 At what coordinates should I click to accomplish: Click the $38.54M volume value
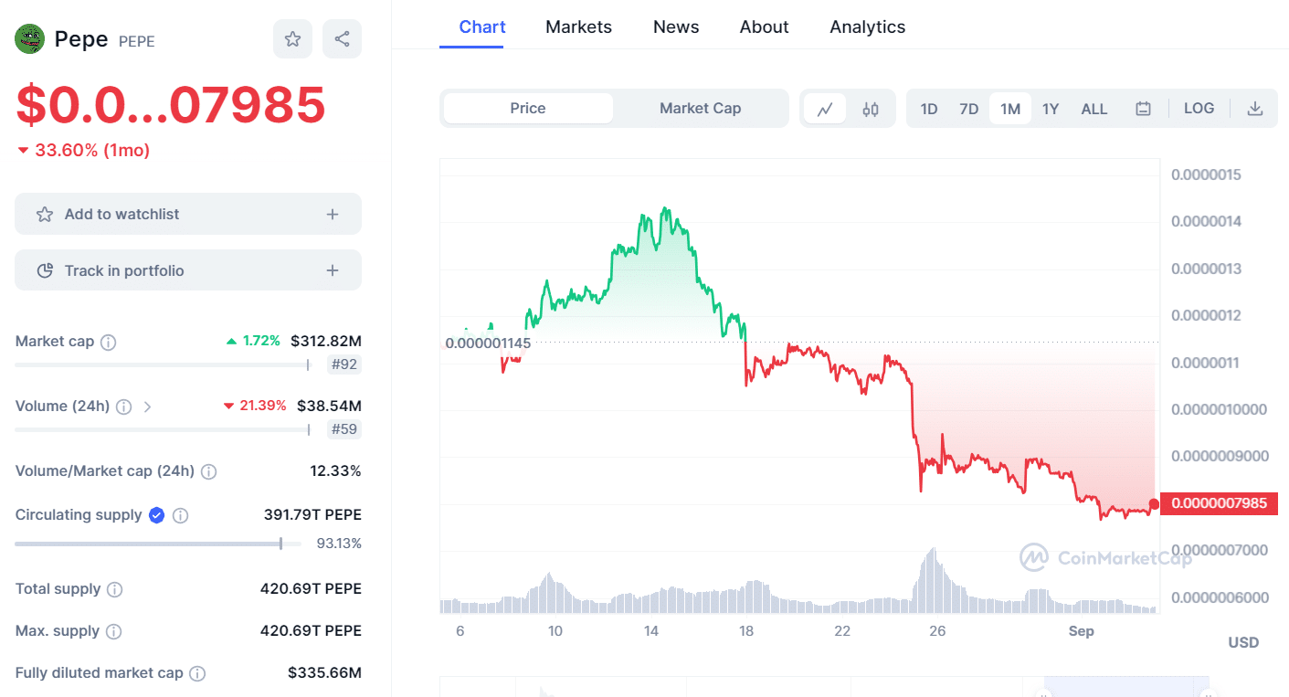(x=329, y=406)
